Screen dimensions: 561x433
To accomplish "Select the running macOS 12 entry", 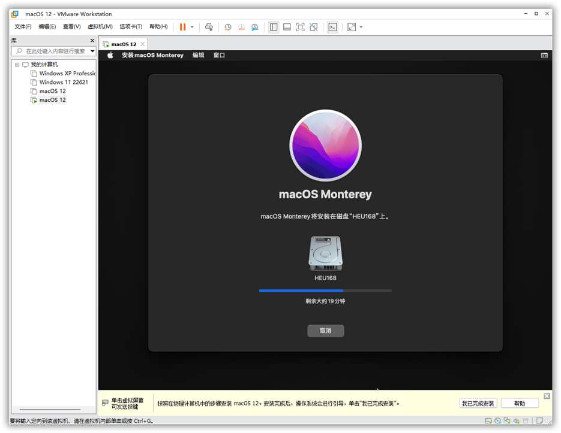I will [53, 100].
